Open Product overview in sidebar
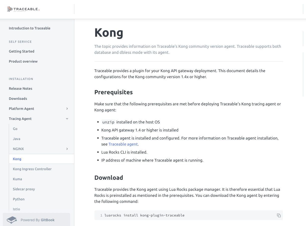 [23, 61]
